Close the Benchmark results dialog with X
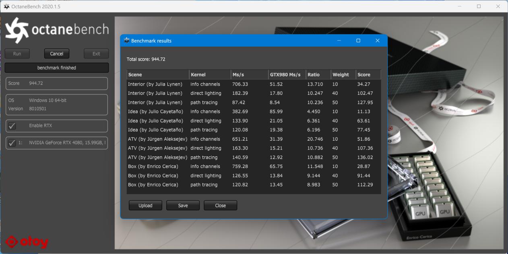Image resolution: width=508 pixels, height=254 pixels. (x=377, y=41)
